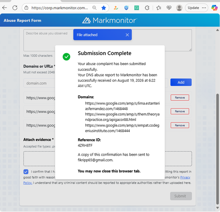Click the them.theoryandpractice.org URL in dialog

pyautogui.click(x=122, y=117)
